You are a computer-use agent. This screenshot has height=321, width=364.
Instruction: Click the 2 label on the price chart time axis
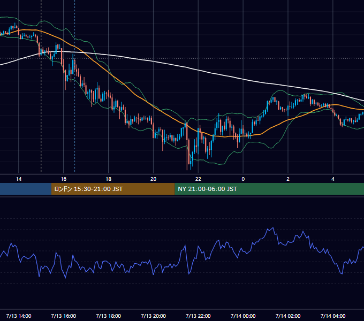coord(288,179)
